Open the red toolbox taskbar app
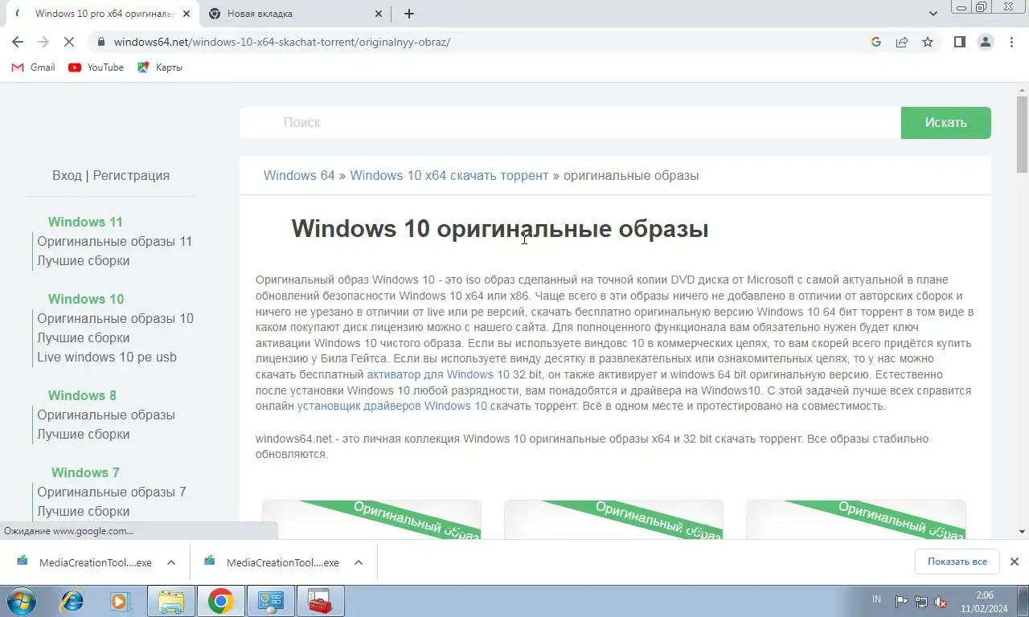This screenshot has width=1029, height=617. click(x=320, y=601)
